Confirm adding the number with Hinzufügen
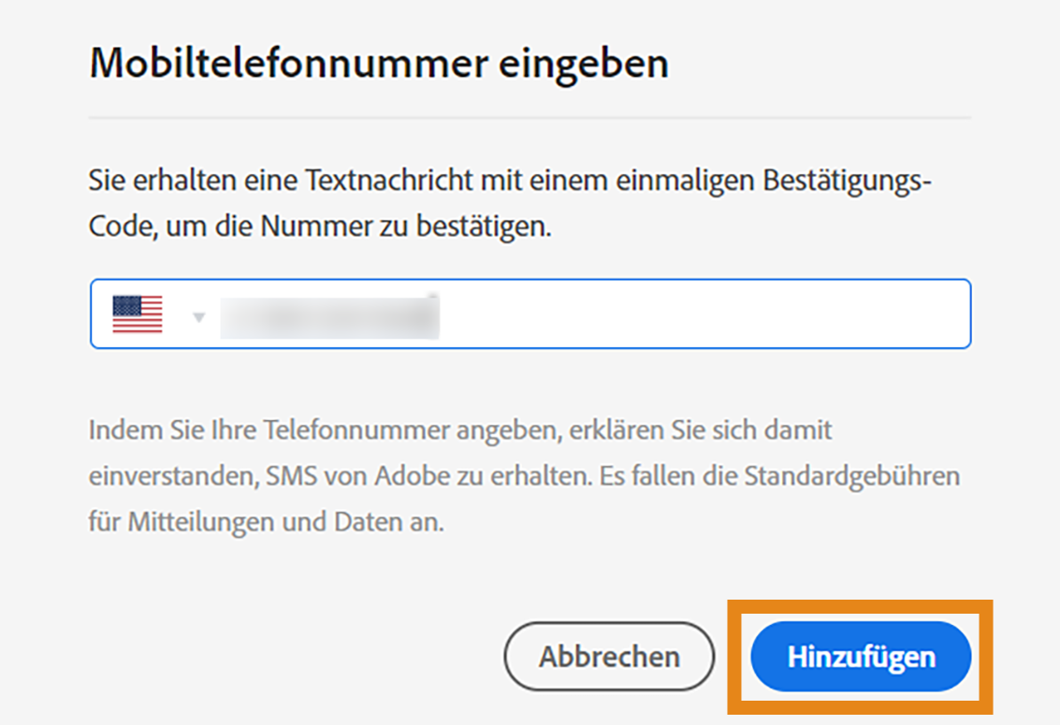 tap(861, 656)
